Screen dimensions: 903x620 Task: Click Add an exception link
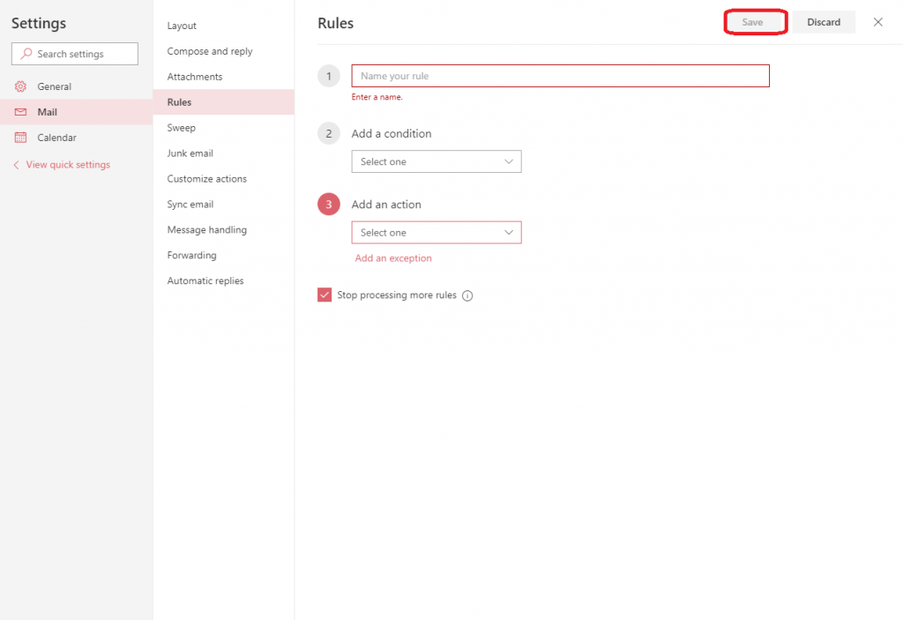click(393, 258)
